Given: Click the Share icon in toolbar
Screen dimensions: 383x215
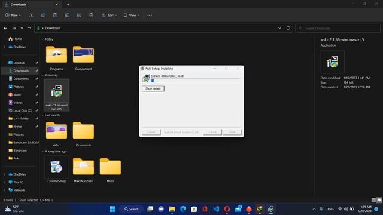Looking at the screenshot, I should [x=79, y=15].
